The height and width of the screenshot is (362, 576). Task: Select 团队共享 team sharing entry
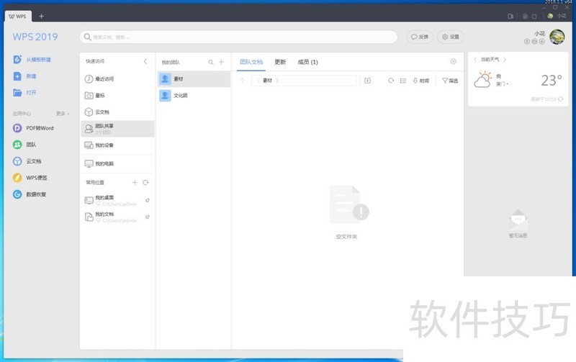pyautogui.click(x=117, y=129)
